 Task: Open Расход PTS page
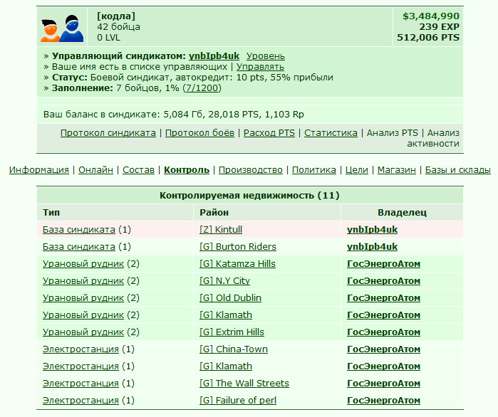point(269,133)
